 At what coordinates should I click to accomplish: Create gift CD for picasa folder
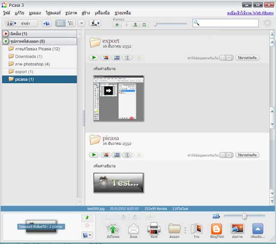coord(127,155)
